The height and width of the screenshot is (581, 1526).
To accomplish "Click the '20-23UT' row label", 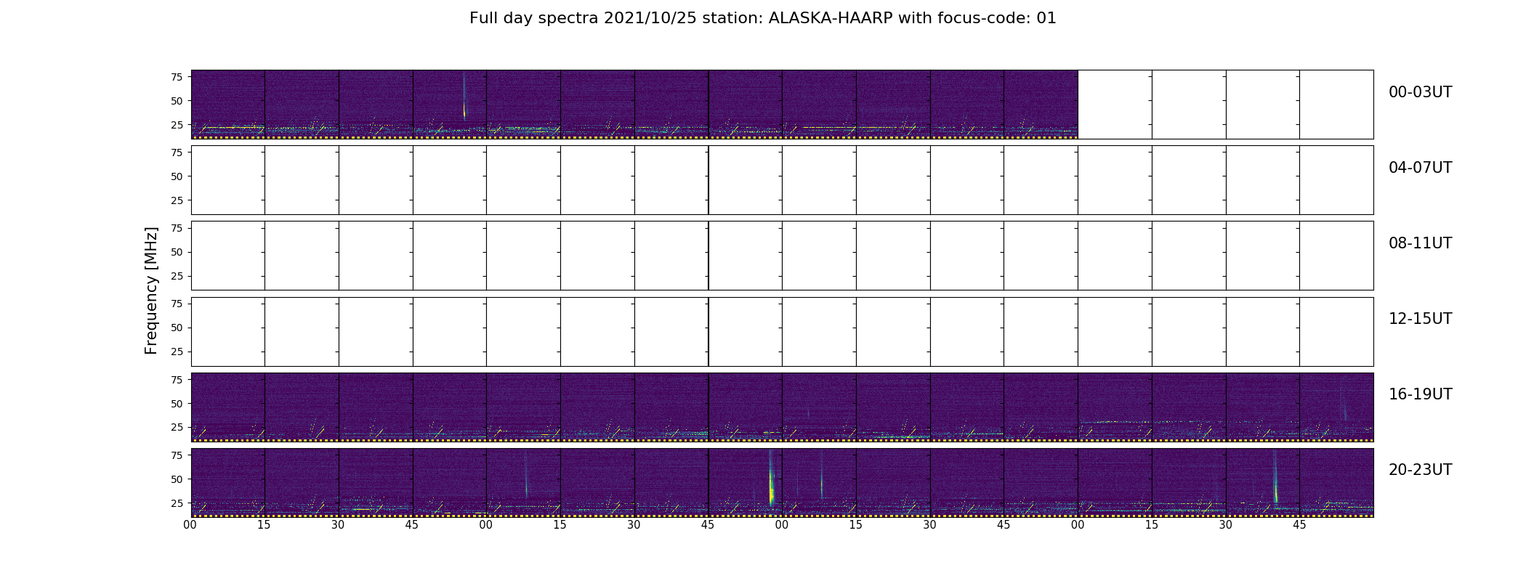I will tap(1420, 470).
